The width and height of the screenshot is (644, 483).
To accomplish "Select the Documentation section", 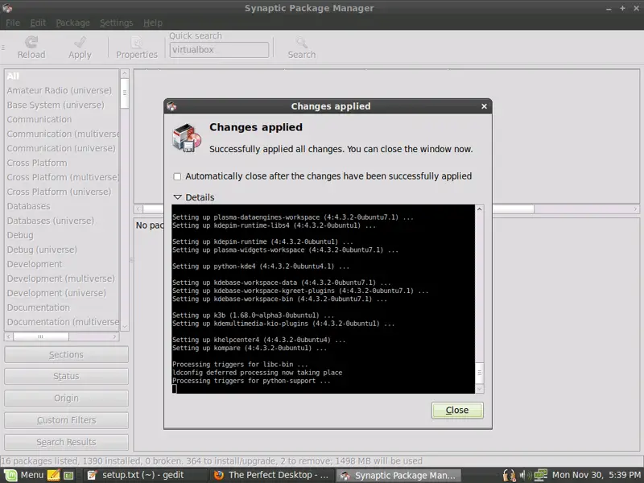I will pos(62,308).
